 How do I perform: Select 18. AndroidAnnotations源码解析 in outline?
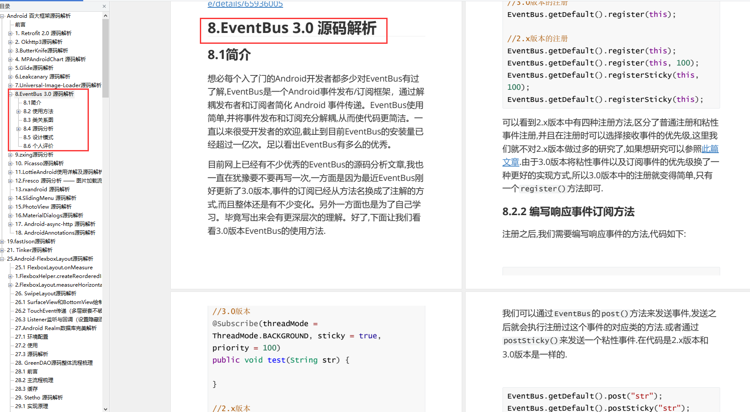[55, 233]
